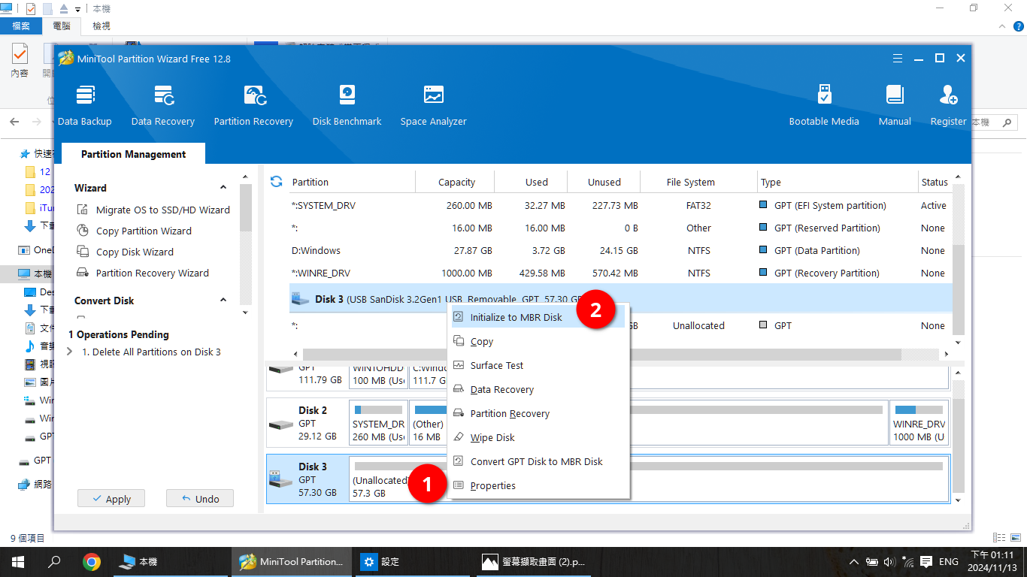
Task: Collapse the Wizard section
Action: (223, 188)
